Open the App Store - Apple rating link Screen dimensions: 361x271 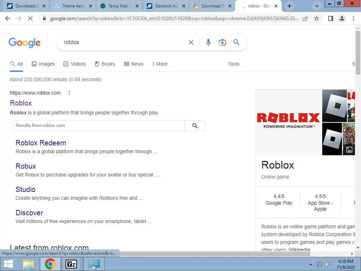tap(320, 206)
